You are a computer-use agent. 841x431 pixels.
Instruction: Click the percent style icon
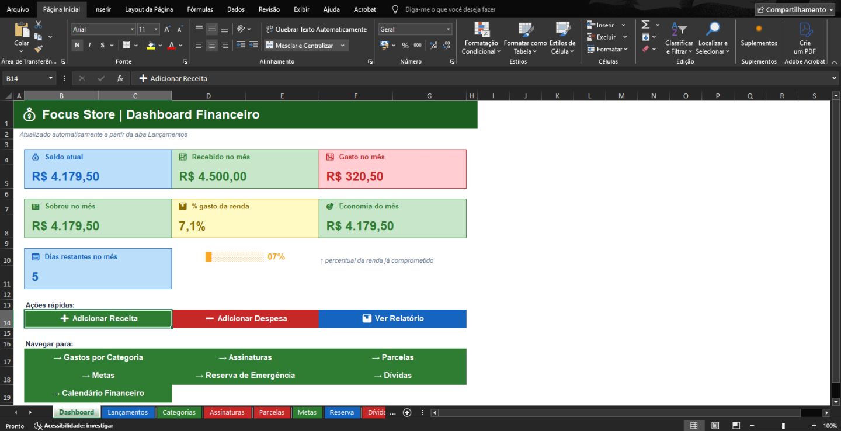[405, 45]
